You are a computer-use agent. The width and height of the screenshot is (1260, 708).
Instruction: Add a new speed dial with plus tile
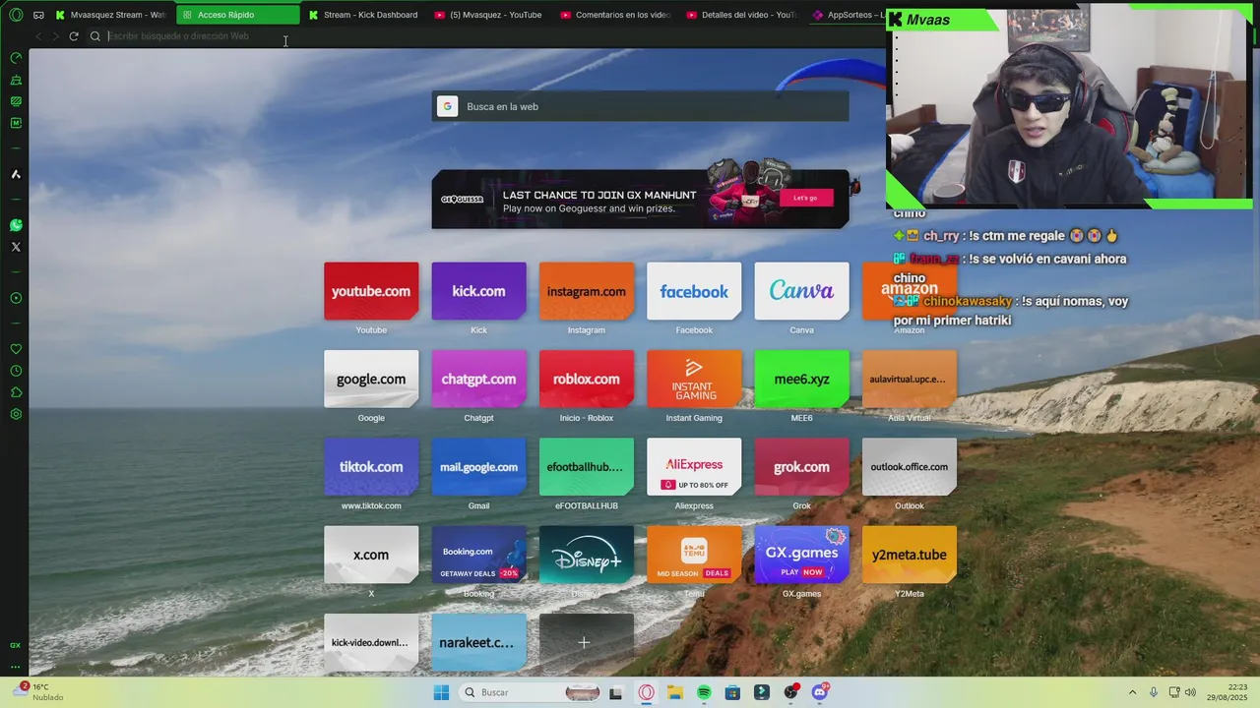[587, 642]
